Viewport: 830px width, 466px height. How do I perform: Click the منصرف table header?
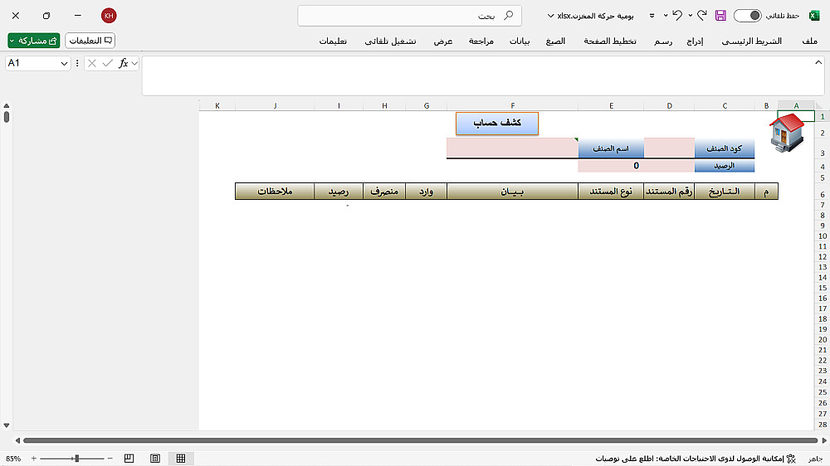(384, 192)
